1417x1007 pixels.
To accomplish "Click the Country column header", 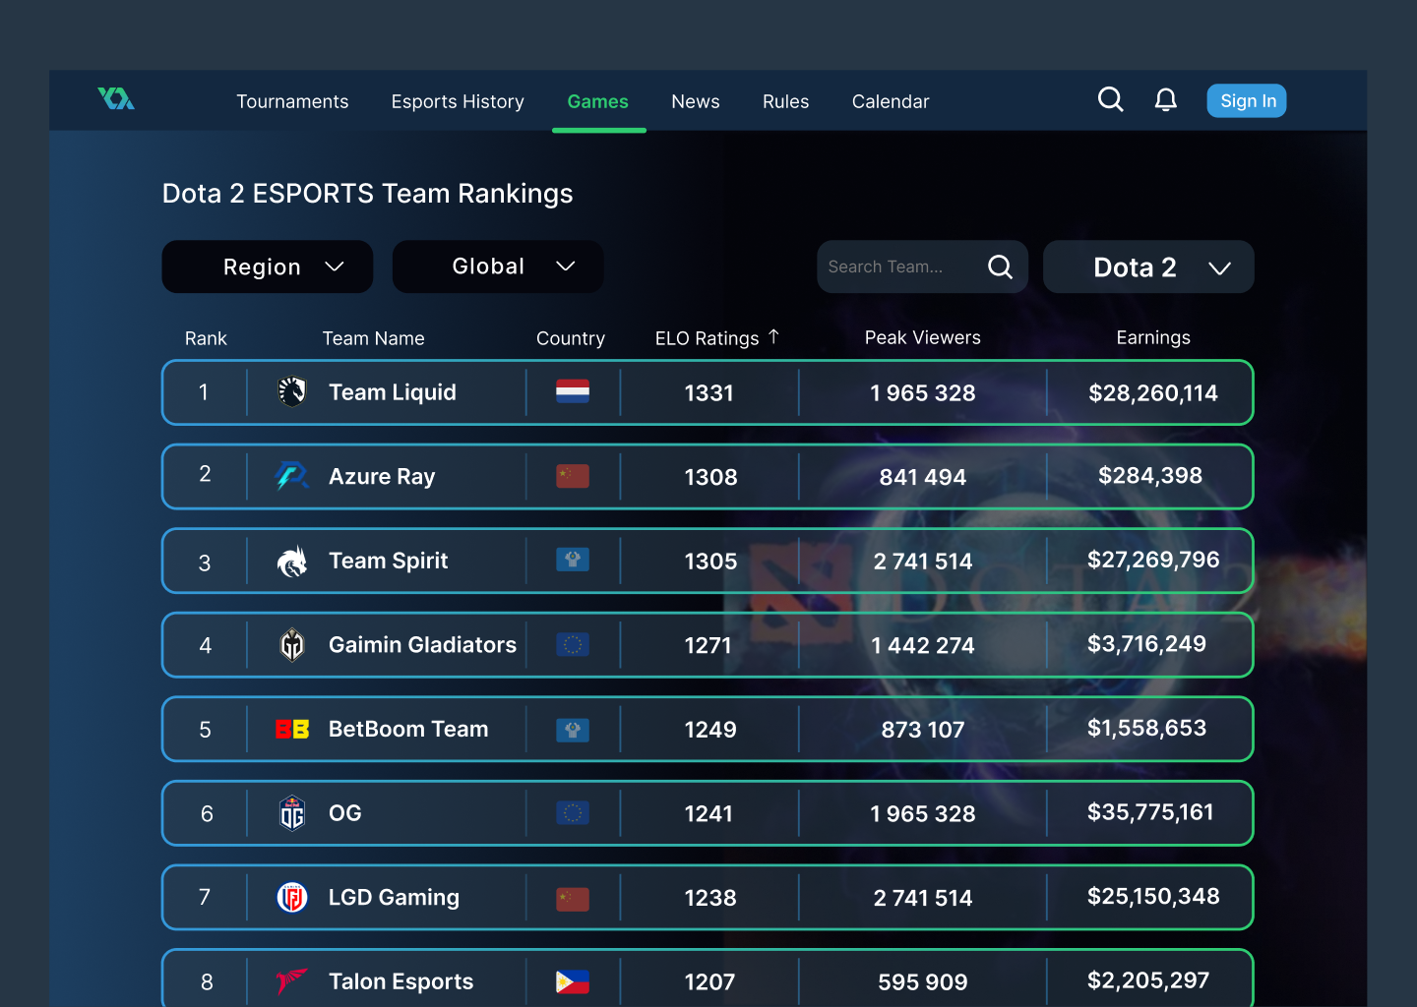I will 571,338.
